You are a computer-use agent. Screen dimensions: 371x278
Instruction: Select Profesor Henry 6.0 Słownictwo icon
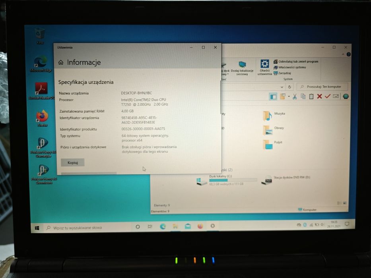coord(44,174)
